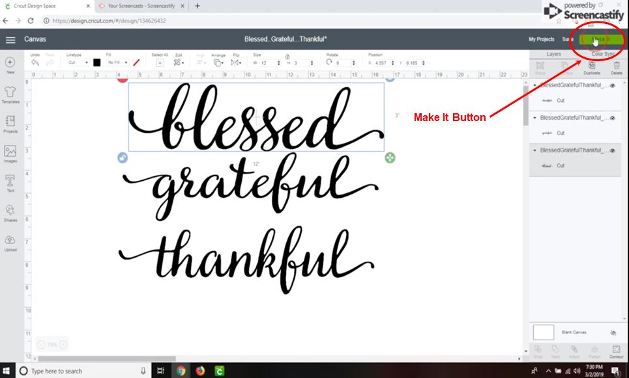Click the New project icon
629x378 pixels.
pos(10,62)
